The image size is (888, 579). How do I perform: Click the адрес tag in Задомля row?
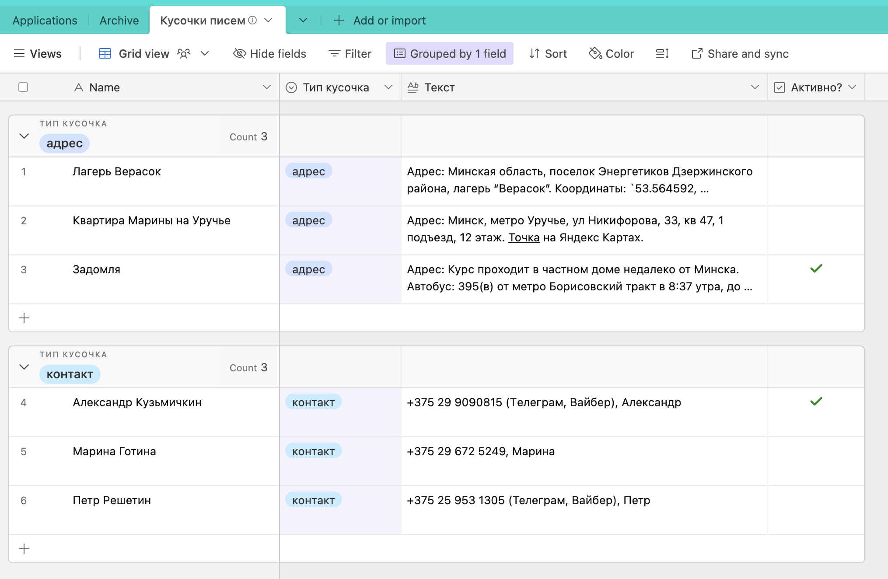tap(308, 269)
